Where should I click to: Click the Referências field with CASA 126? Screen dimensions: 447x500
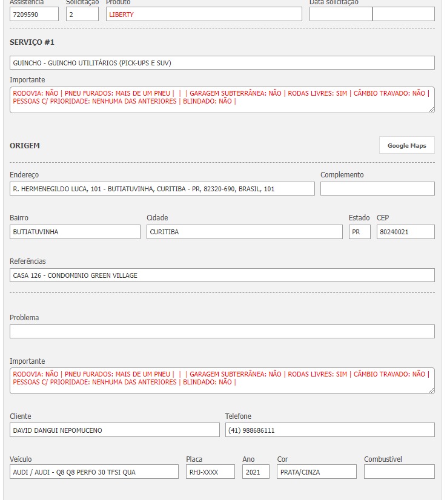coord(222,275)
